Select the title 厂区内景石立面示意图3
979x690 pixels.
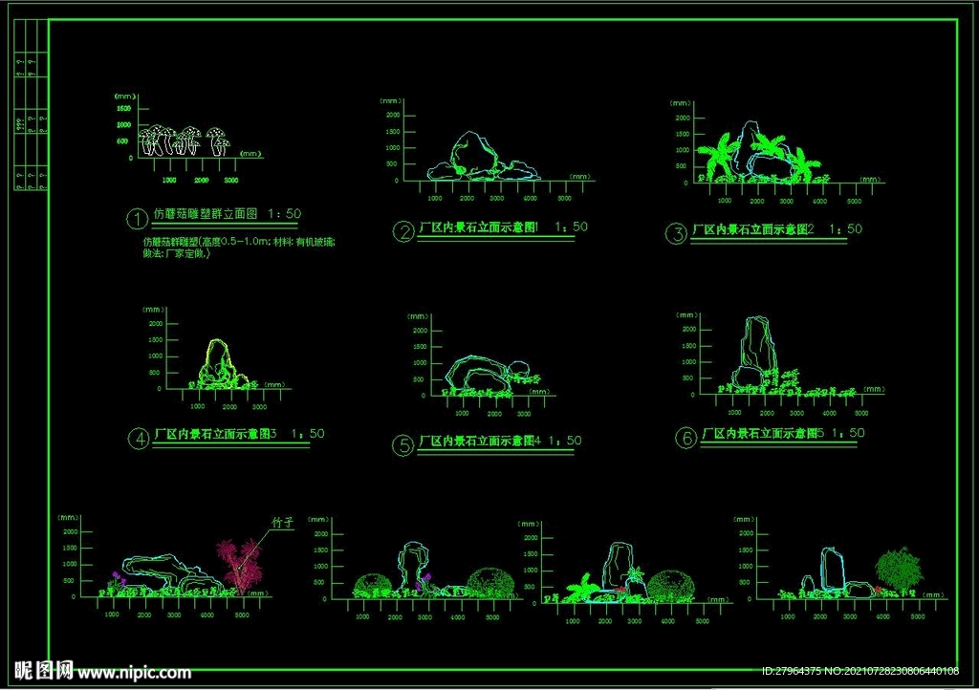[215, 434]
